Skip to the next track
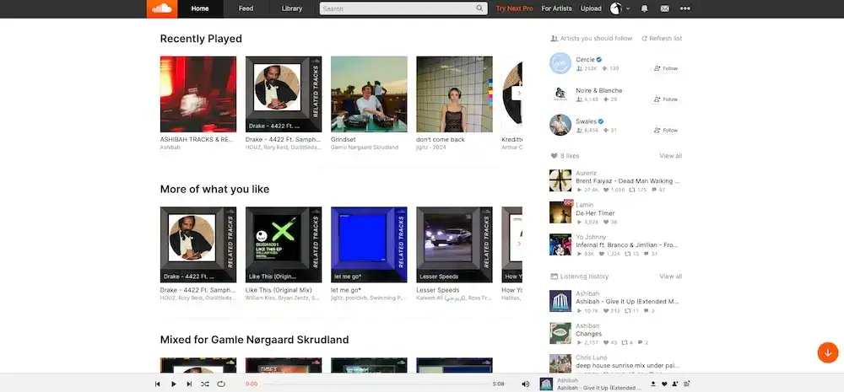The image size is (844, 392). pos(189,384)
